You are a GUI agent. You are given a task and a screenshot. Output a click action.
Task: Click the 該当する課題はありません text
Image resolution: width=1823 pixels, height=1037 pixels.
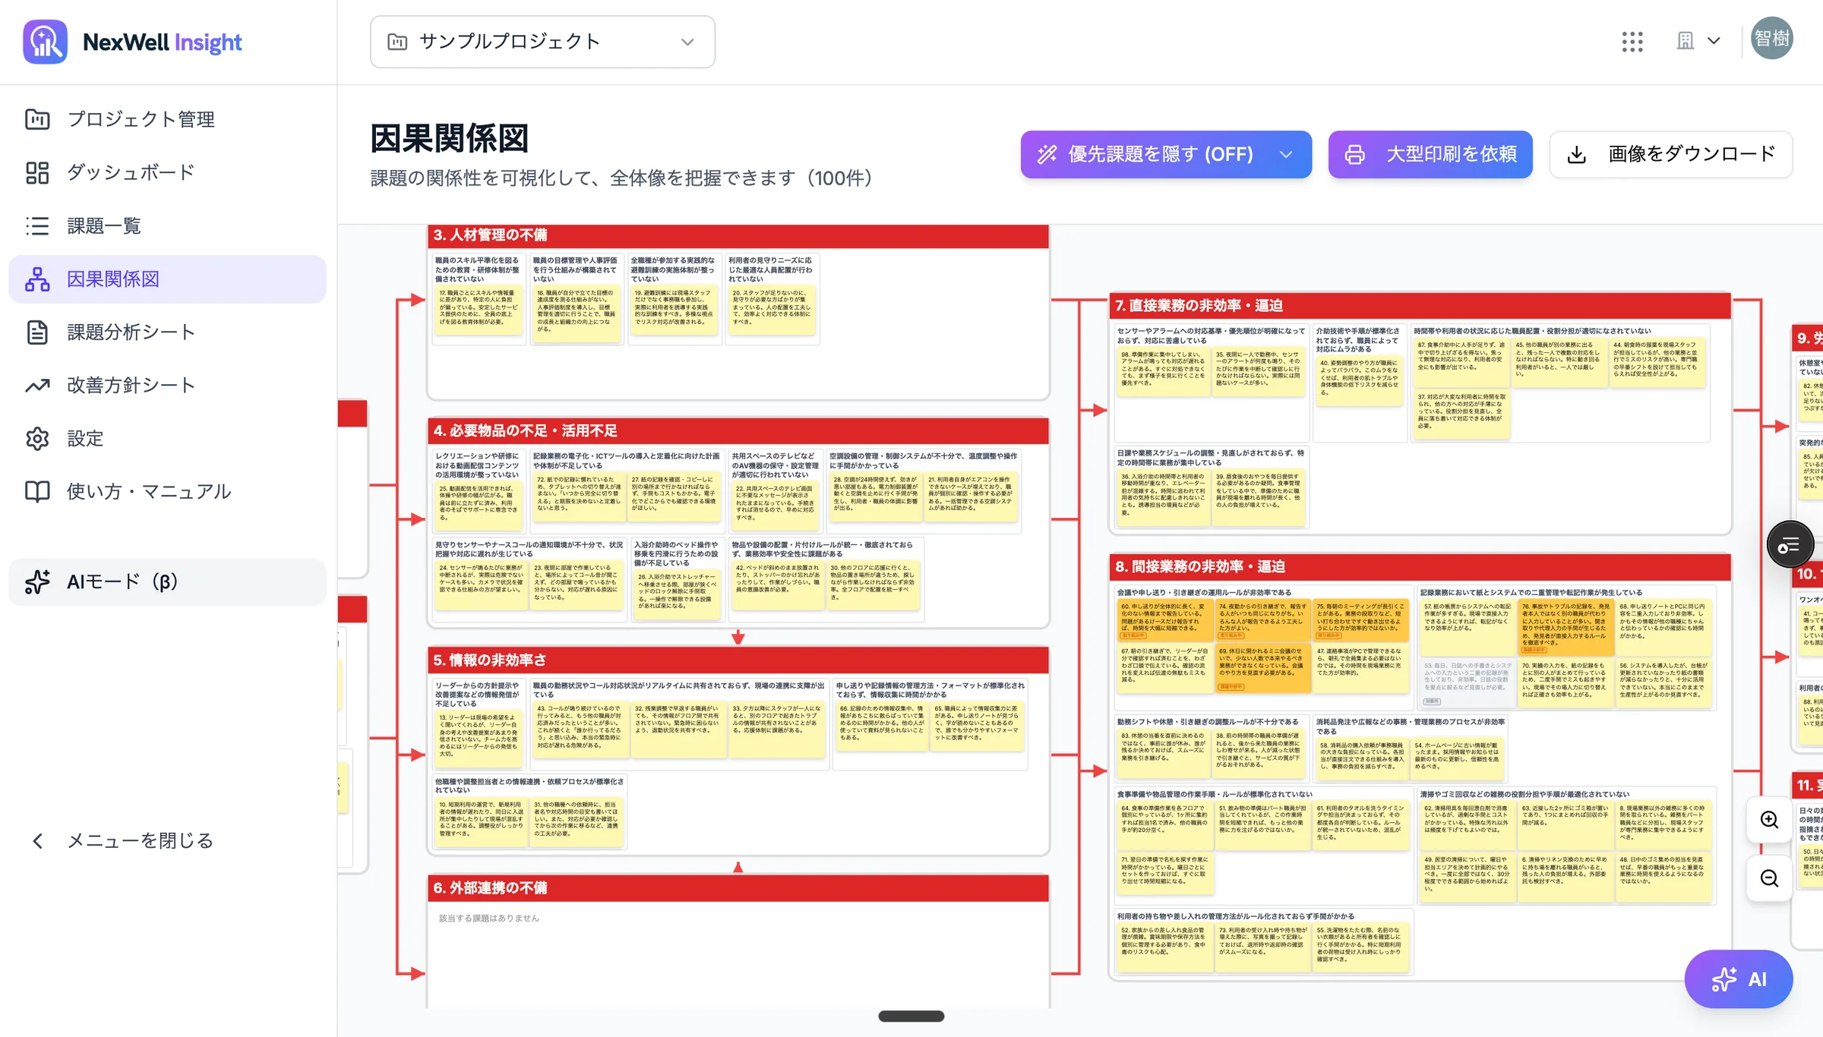(489, 918)
